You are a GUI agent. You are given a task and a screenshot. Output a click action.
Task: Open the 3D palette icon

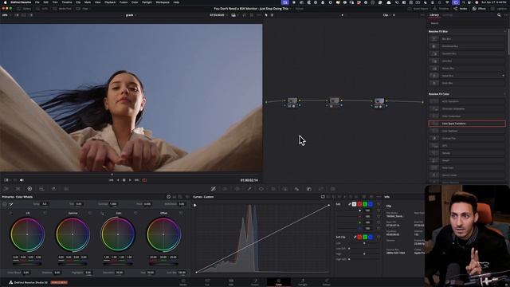tap(333, 189)
